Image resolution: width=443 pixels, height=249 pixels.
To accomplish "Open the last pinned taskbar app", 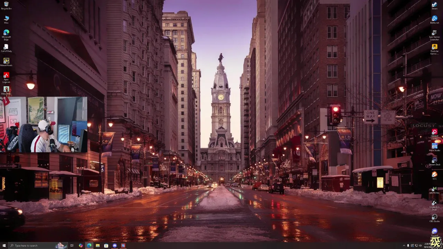I will 123,246.
